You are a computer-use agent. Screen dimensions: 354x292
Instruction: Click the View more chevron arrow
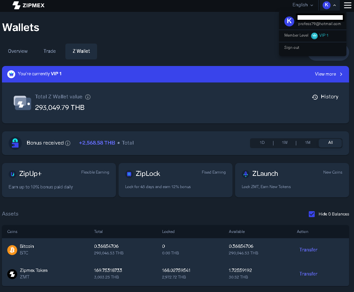[341, 74]
